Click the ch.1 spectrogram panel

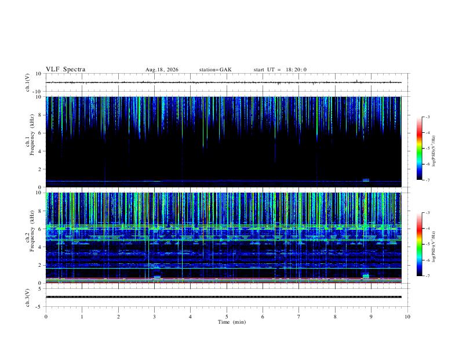tap(224, 142)
